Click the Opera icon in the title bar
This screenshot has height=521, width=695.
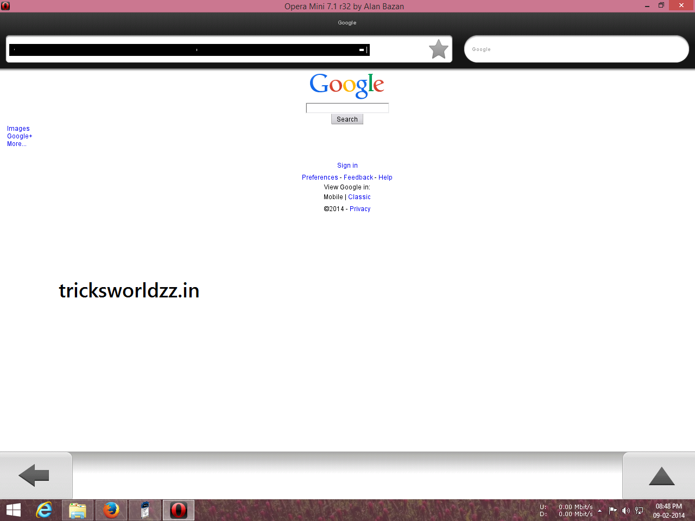5,6
